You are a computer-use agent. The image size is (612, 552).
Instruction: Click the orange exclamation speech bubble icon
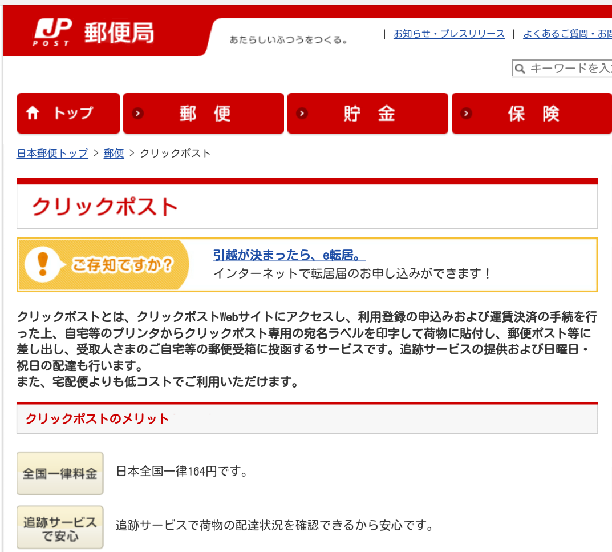43,264
